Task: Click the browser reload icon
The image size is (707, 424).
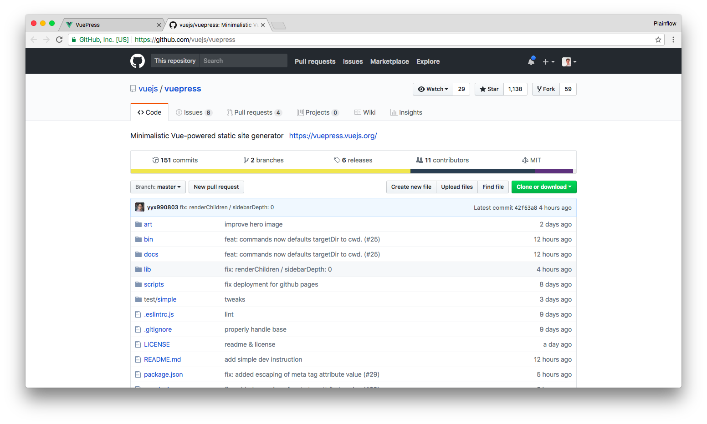Action: (59, 40)
